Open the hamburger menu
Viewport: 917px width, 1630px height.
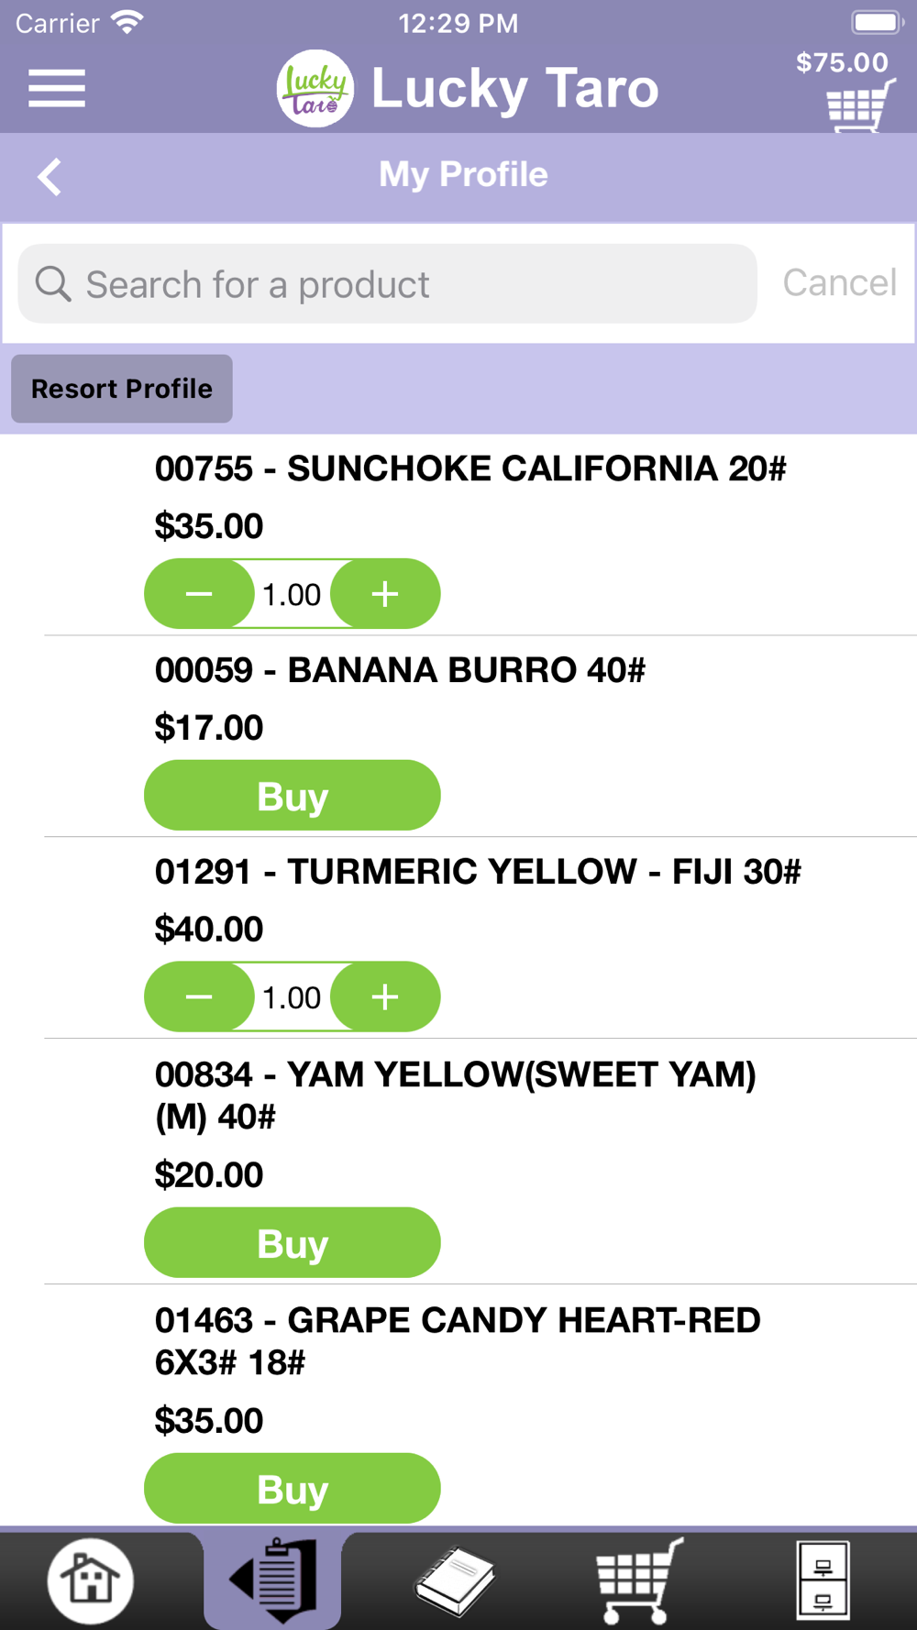[57, 88]
